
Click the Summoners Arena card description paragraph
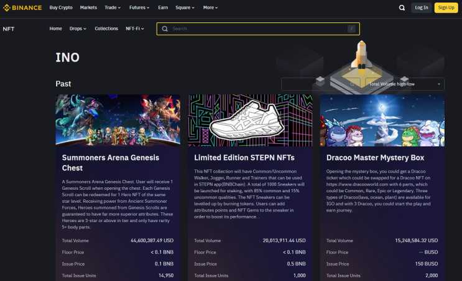[118, 204]
